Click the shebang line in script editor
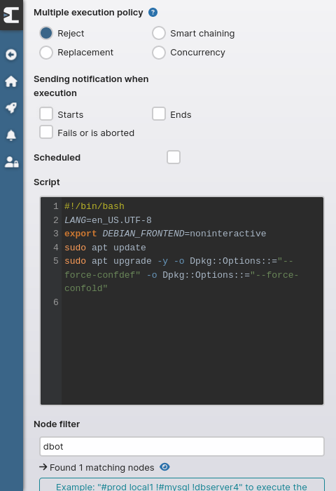Image resolution: width=336 pixels, height=491 pixels. point(94,206)
